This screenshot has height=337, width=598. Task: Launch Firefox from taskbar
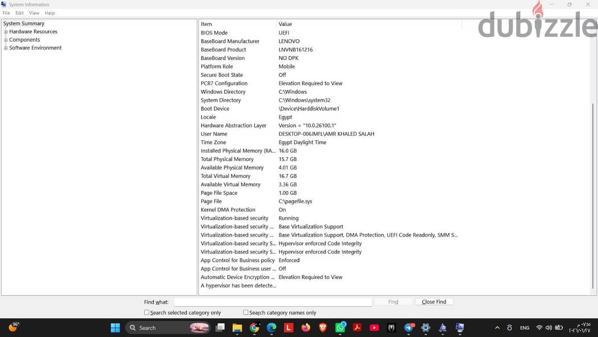[x=306, y=327]
